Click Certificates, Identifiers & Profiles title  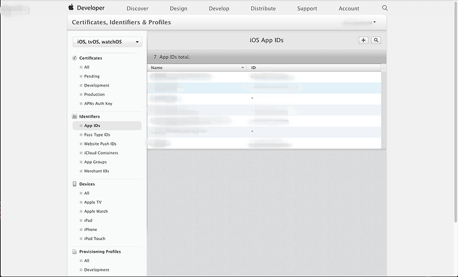click(121, 22)
